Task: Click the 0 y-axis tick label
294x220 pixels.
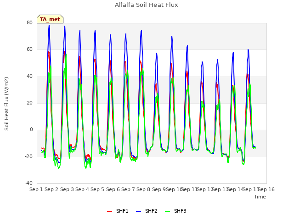Action: pos(31,129)
